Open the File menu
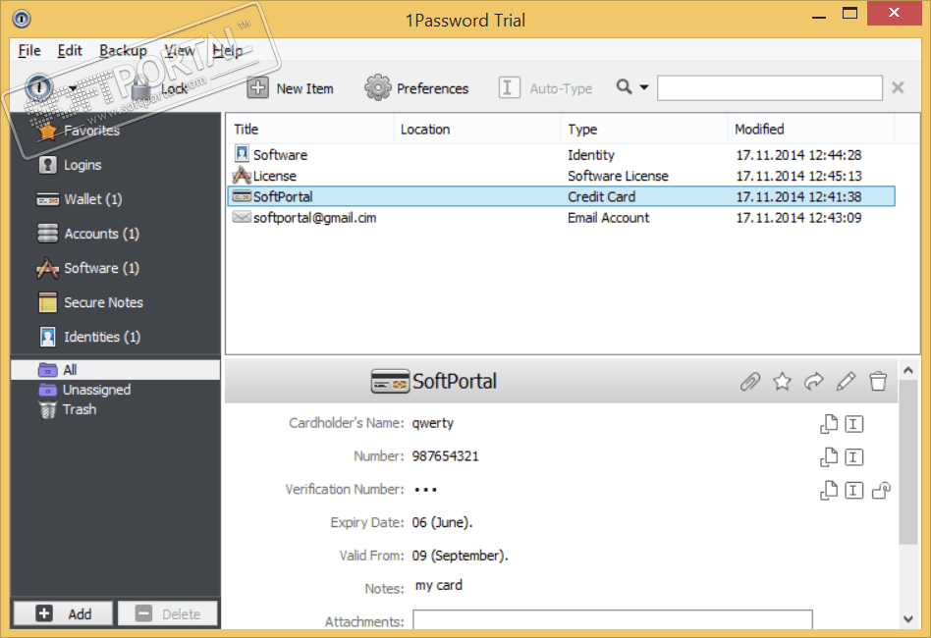The height and width of the screenshot is (638, 931). tap(29, 50)
